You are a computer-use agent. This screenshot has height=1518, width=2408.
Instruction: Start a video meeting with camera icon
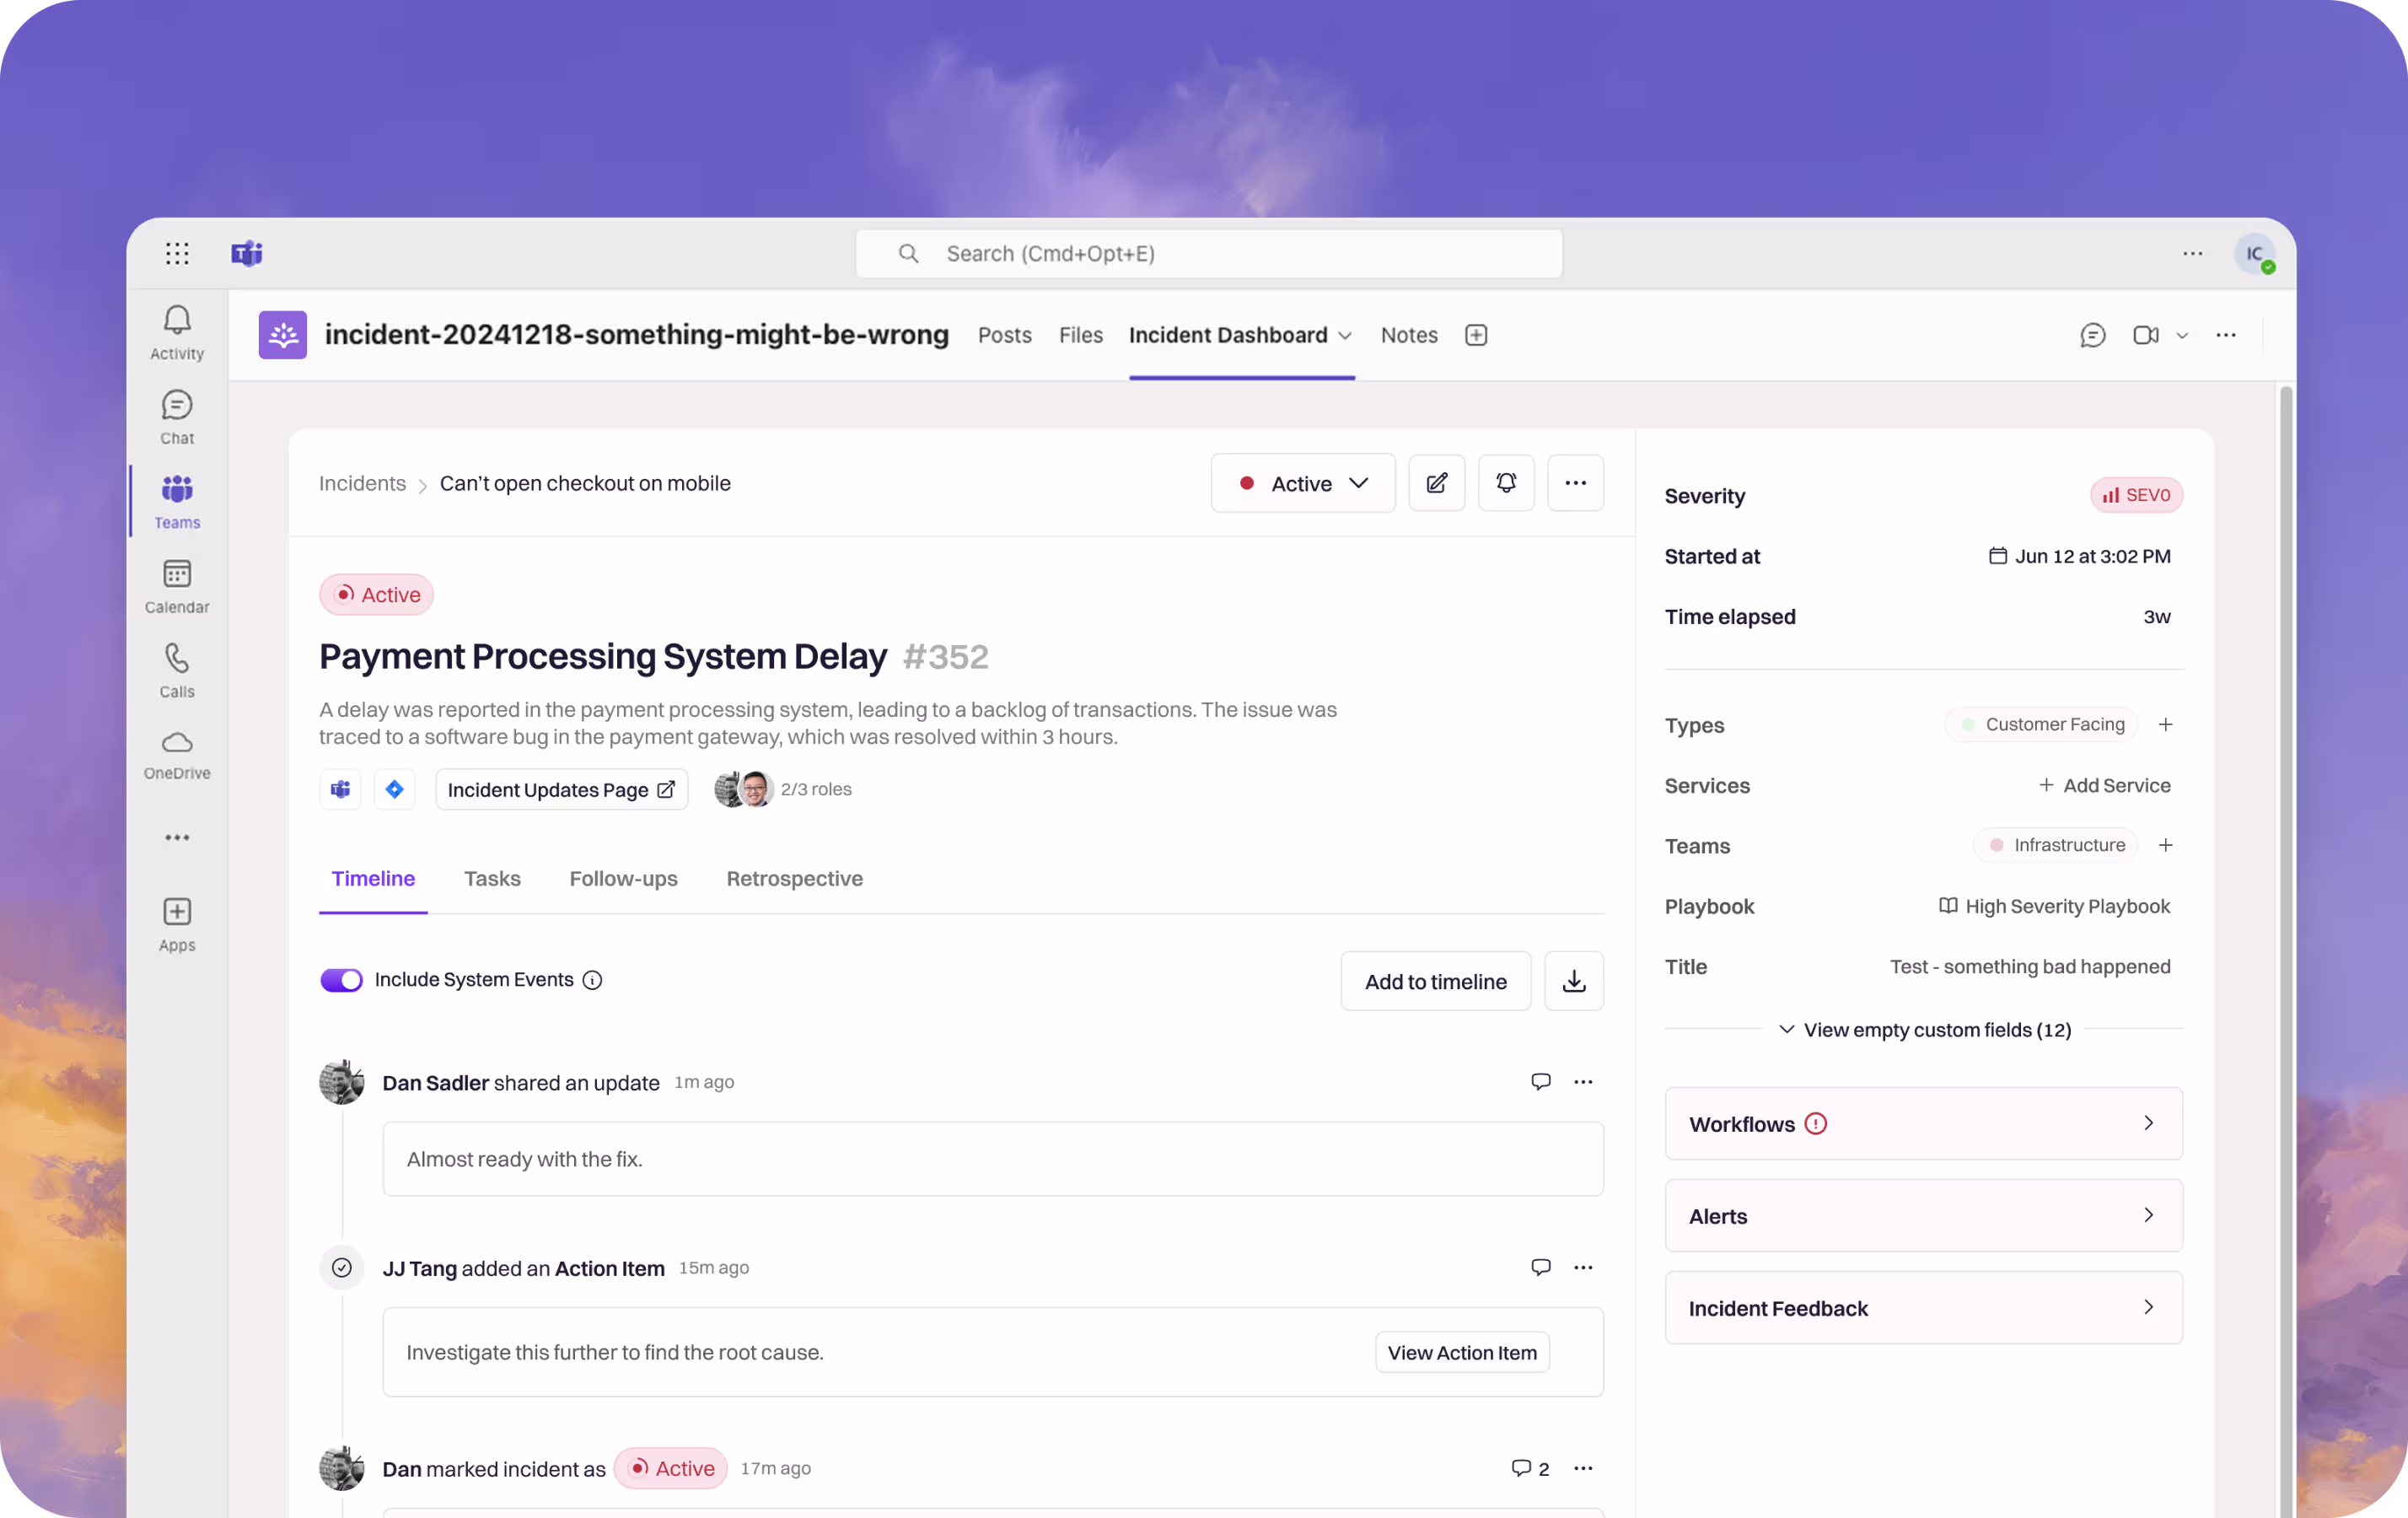2145,335
